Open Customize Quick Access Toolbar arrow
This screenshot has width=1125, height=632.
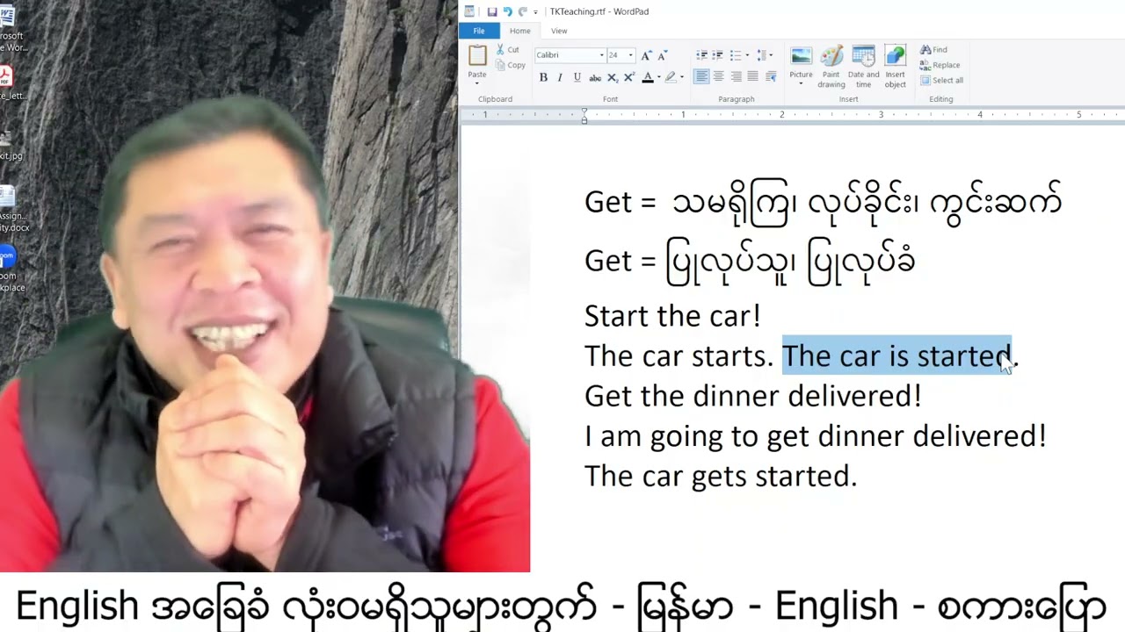pos(535,12)
